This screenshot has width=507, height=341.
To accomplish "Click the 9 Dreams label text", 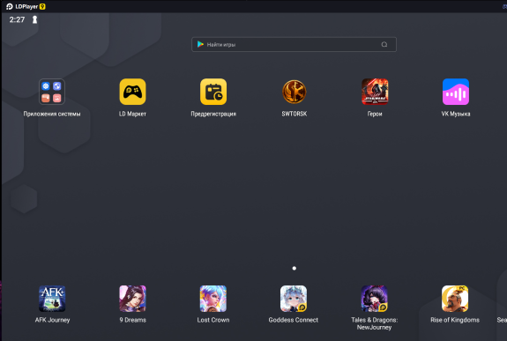I will tap(133, 320).
